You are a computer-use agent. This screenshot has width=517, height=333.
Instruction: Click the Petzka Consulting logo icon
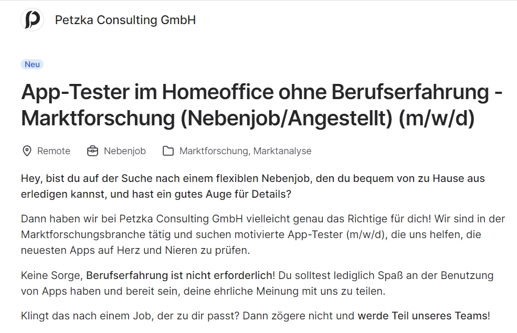tap(33, 20)
